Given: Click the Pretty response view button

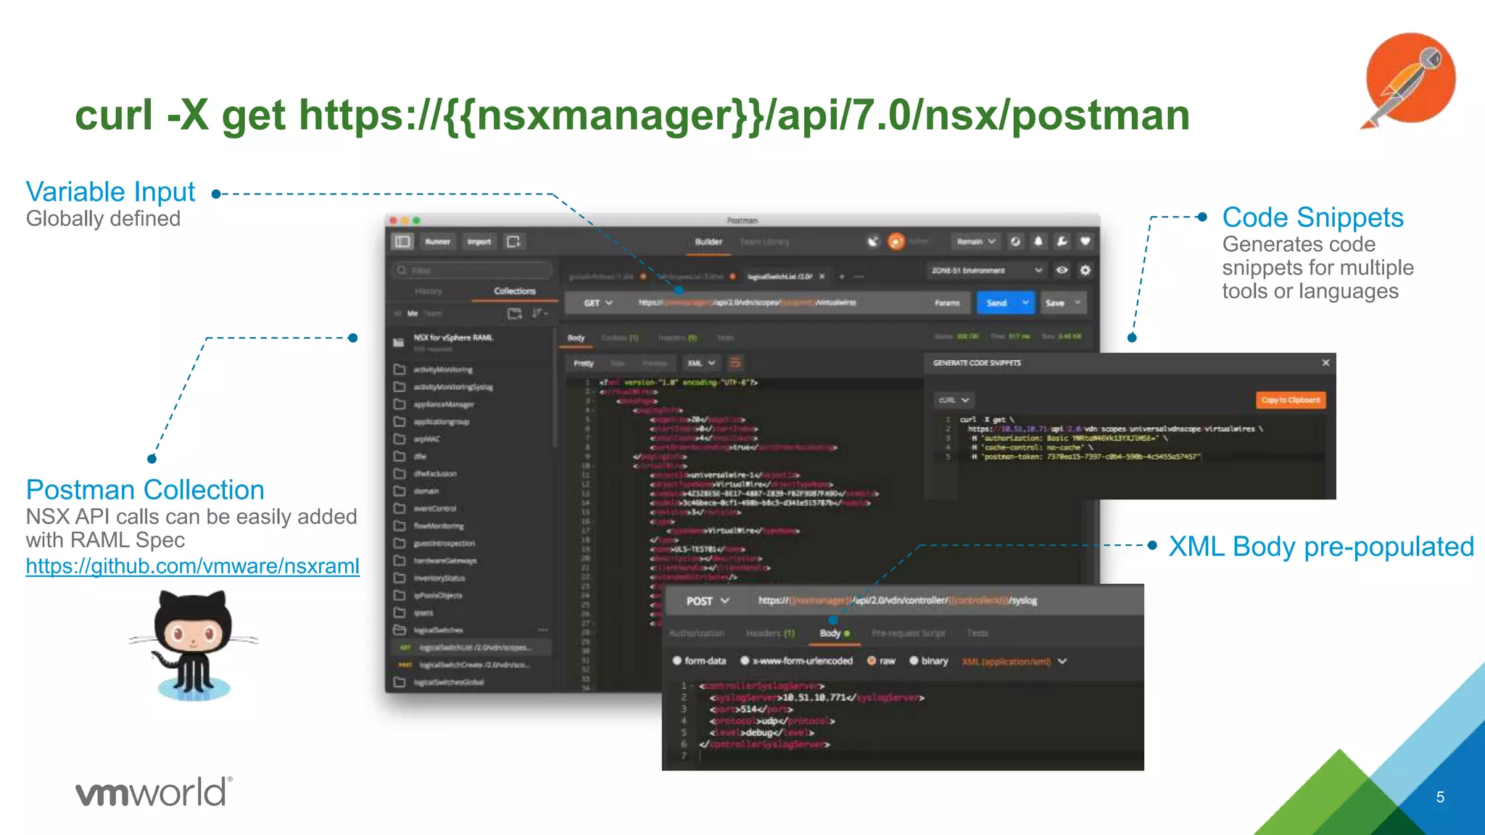Looking at the screenshot, I should point(584,363).
